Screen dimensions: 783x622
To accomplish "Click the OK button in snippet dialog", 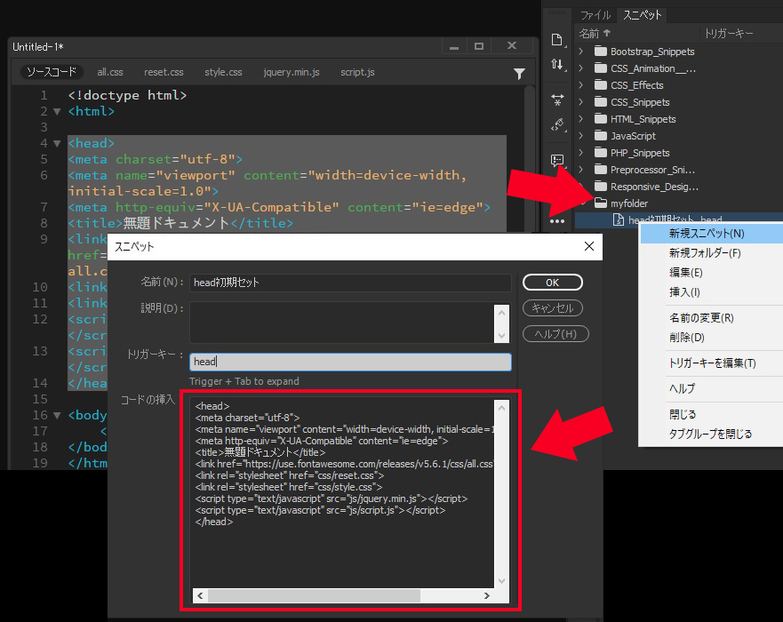I will 552,283.
